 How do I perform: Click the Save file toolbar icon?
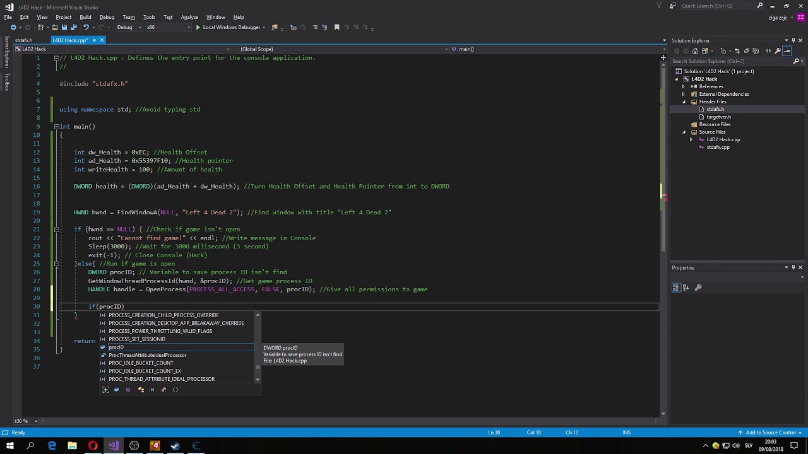tap(64, 28)
